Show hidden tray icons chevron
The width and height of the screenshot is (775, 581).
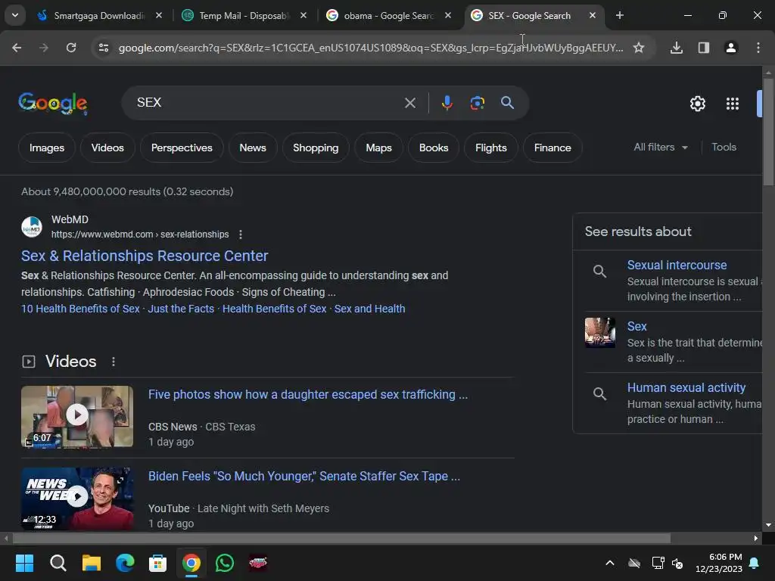click(610, 563)
